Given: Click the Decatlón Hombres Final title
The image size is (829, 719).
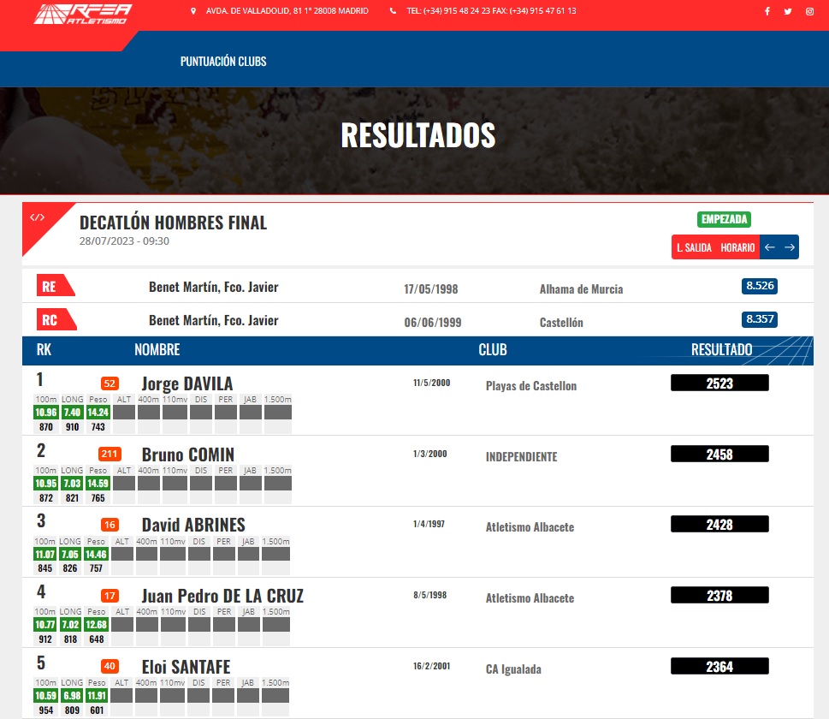Looking at the screenshot, I should (x=174, y=223).
